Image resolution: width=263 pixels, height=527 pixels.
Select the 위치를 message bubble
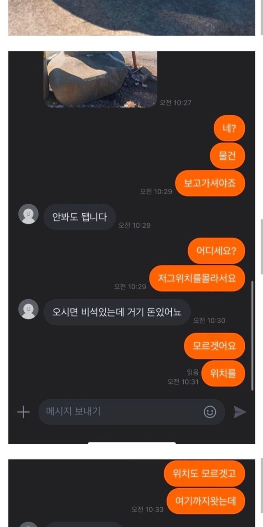coord(224,373)
